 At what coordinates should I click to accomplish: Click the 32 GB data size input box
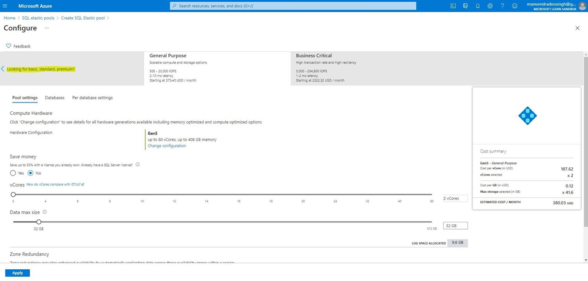pyautogui.click(x=455, y=225)
